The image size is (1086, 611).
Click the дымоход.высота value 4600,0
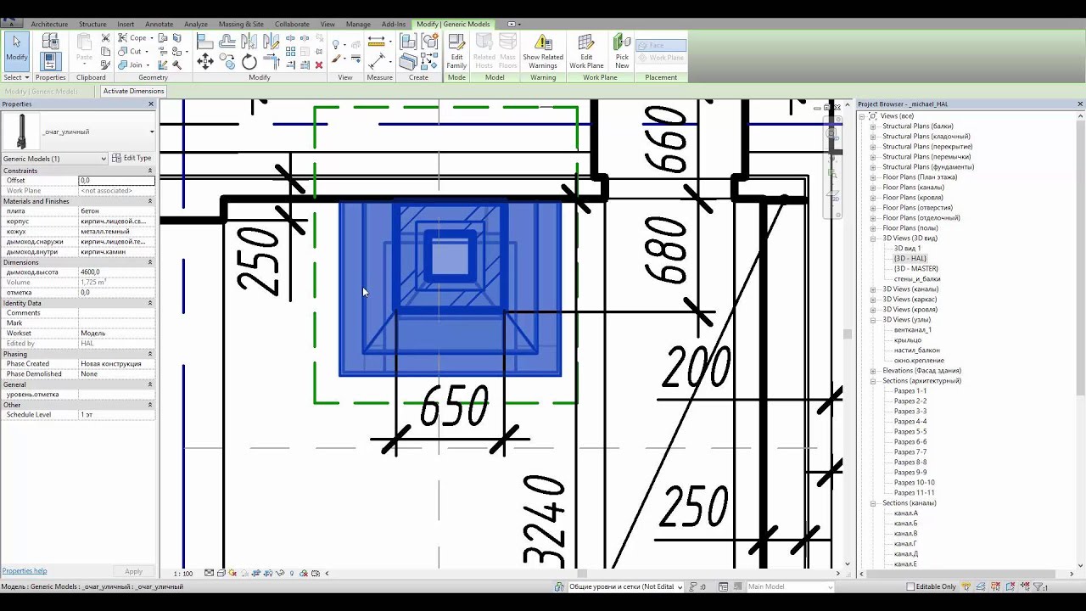pos(117,272)
